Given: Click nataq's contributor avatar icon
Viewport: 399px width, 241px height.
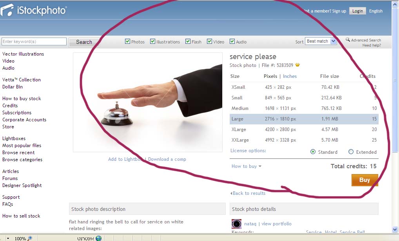Looking at the screenshot, I should [236, 224].
